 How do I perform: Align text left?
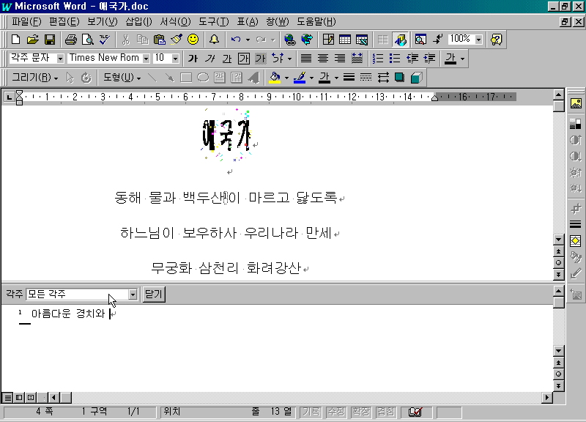click(306, 59)
